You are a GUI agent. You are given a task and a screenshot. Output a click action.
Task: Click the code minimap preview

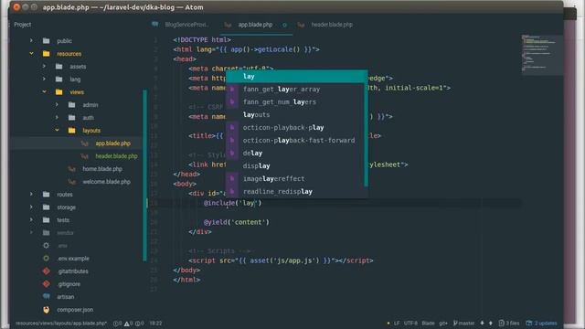(542, 54)
